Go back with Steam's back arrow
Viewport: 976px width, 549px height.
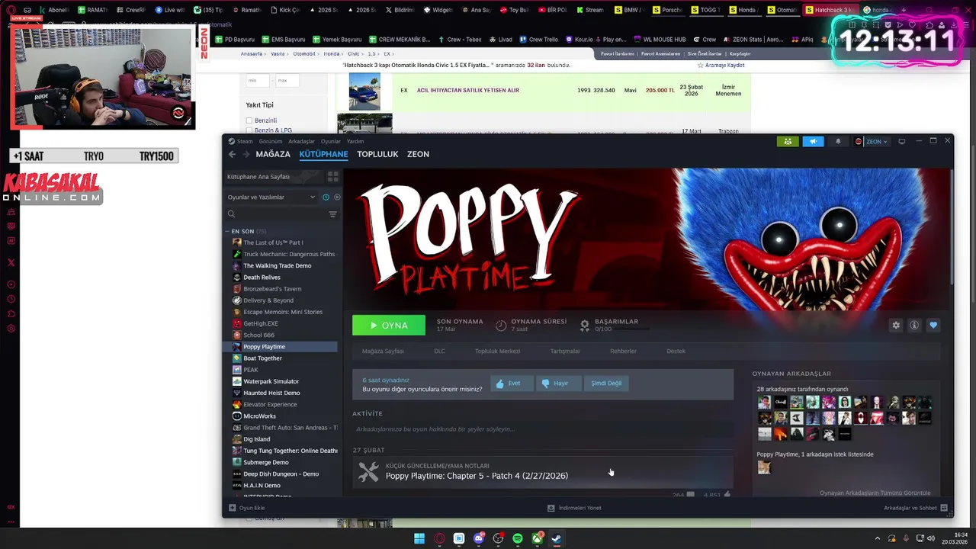(232, 154)
